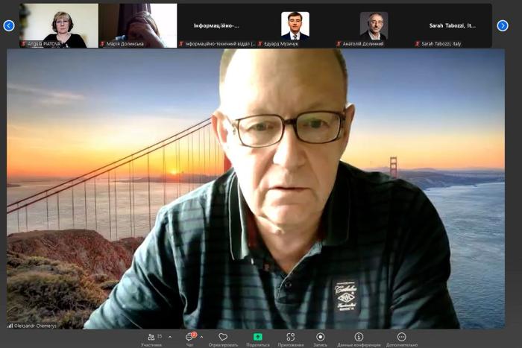
Task: Select the Інформаційно-технічний відділ tile
Action: 216,24
